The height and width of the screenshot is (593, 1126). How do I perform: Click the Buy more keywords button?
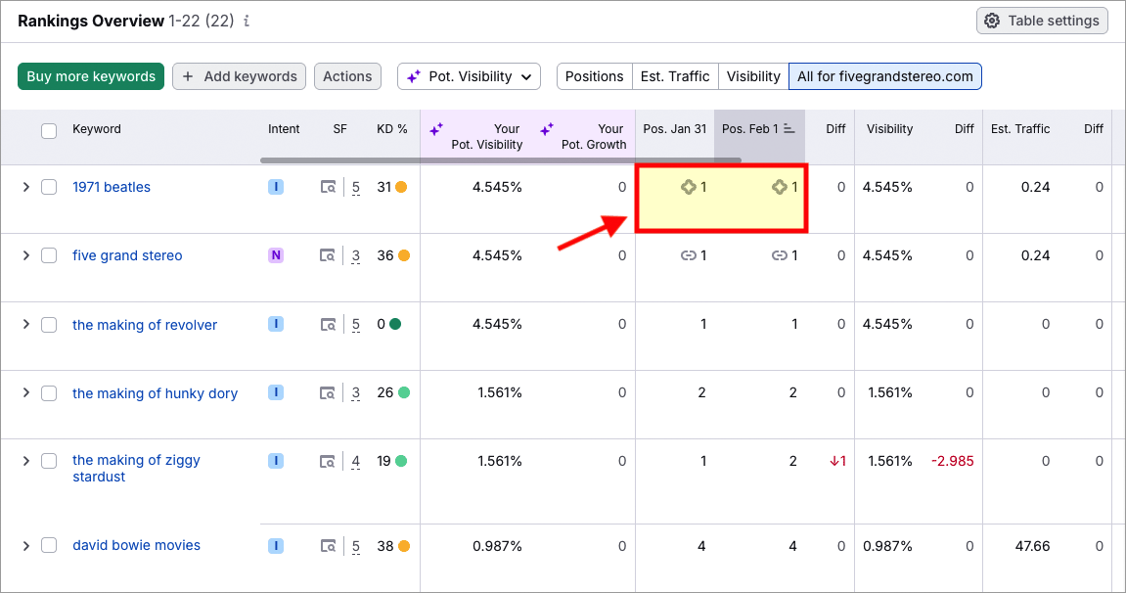pyautogui.click(x=90, y=75)
